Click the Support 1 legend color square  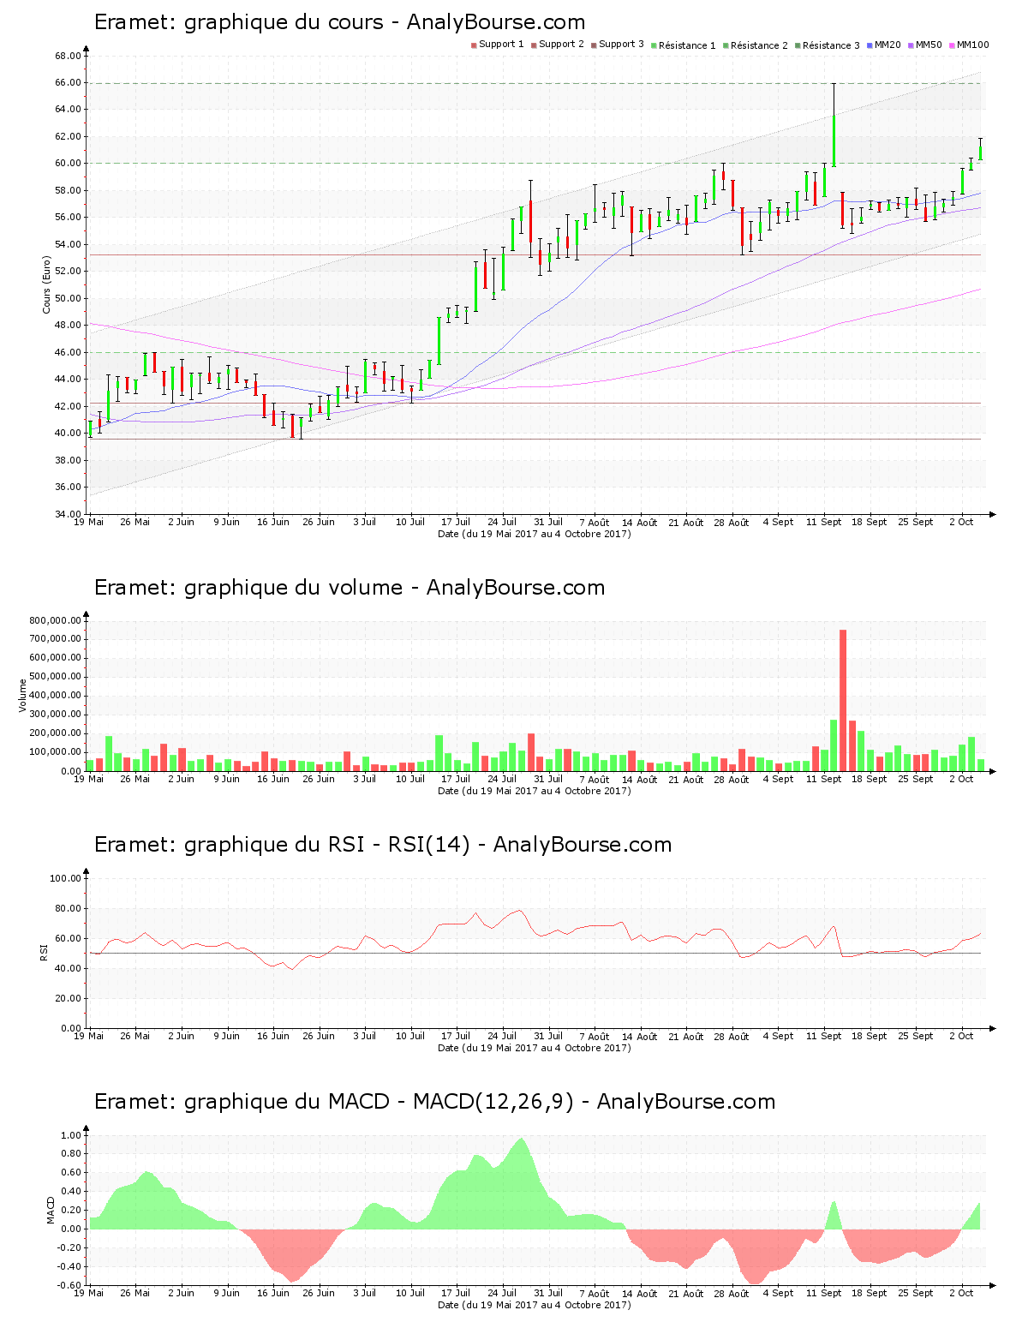point(474,45)
